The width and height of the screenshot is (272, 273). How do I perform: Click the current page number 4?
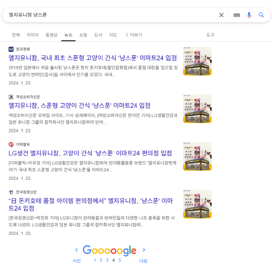coord(114,260)
